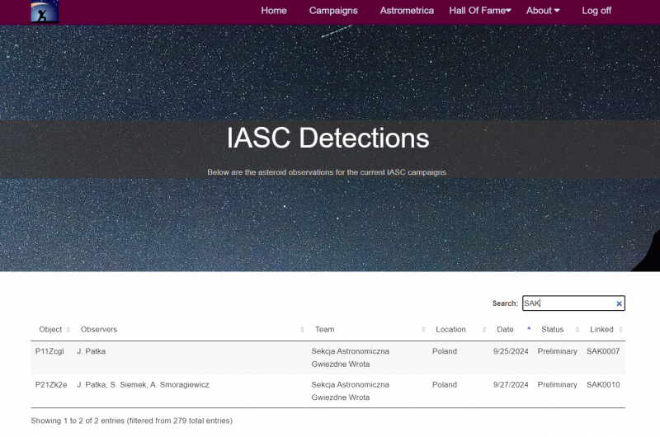Expand the Hall Of Fame dropdown
This screenshot has height=437, width=660.
coord(480,11)
